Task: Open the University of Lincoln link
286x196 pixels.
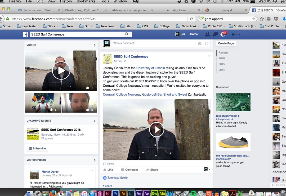Action: point(150,68)
